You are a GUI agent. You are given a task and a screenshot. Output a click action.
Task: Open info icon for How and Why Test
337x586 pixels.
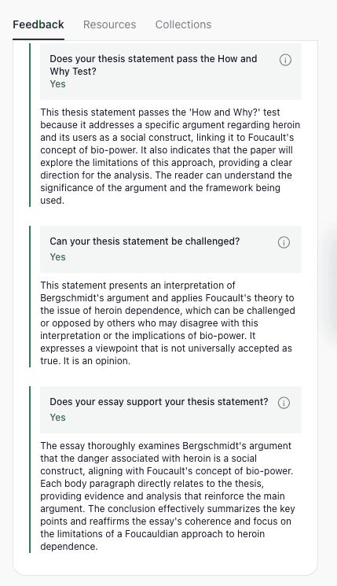pos(285,60)
